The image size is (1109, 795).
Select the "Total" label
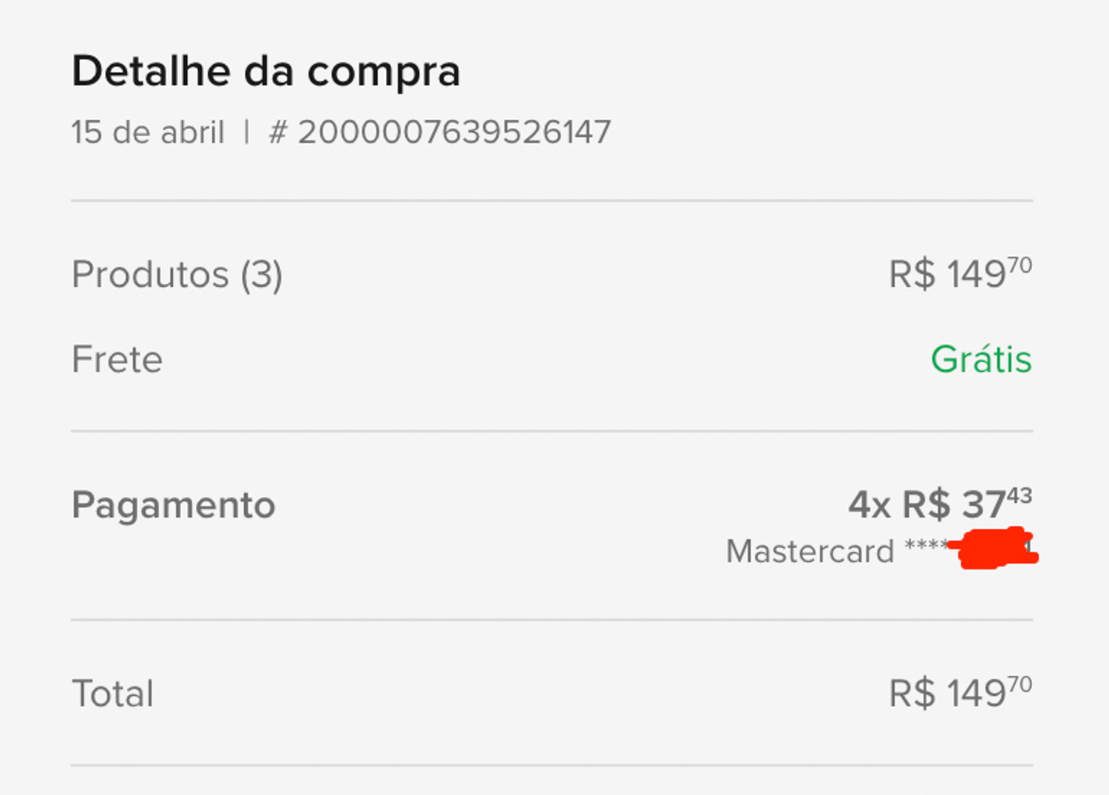pyautogui.click(x=112, y=694)
